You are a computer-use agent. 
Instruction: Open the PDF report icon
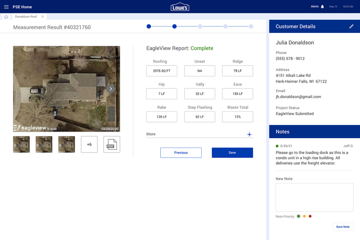pos(111,144)
